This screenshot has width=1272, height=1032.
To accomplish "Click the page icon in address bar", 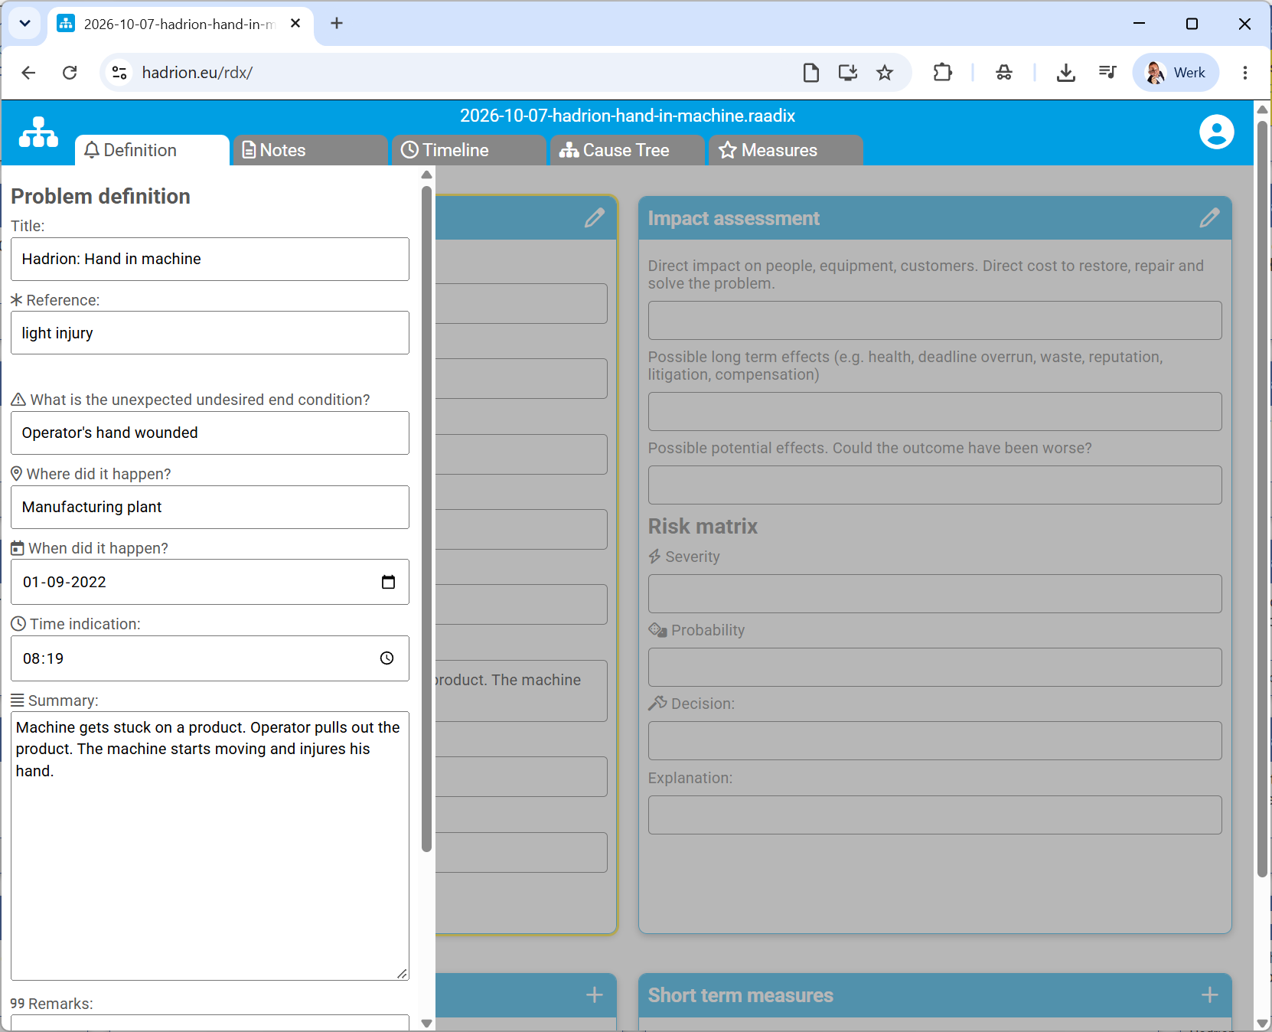I will (x=810, y=73).
